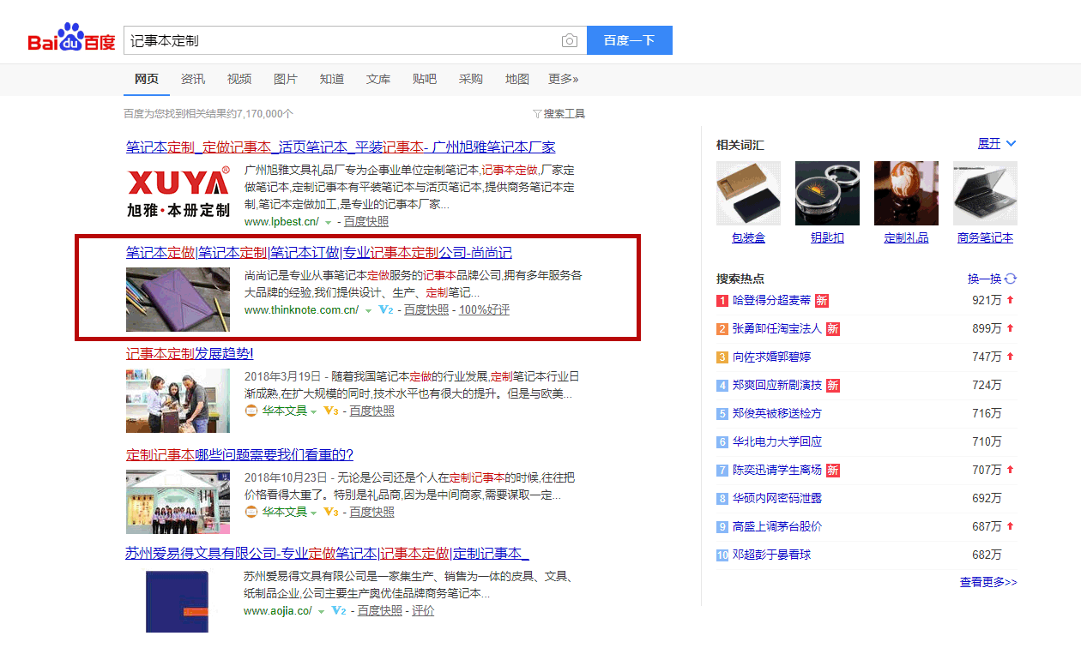Screen dimensions: 1081x666
Task: Open the 搜索工具 filter options
Action: [559, 114]
